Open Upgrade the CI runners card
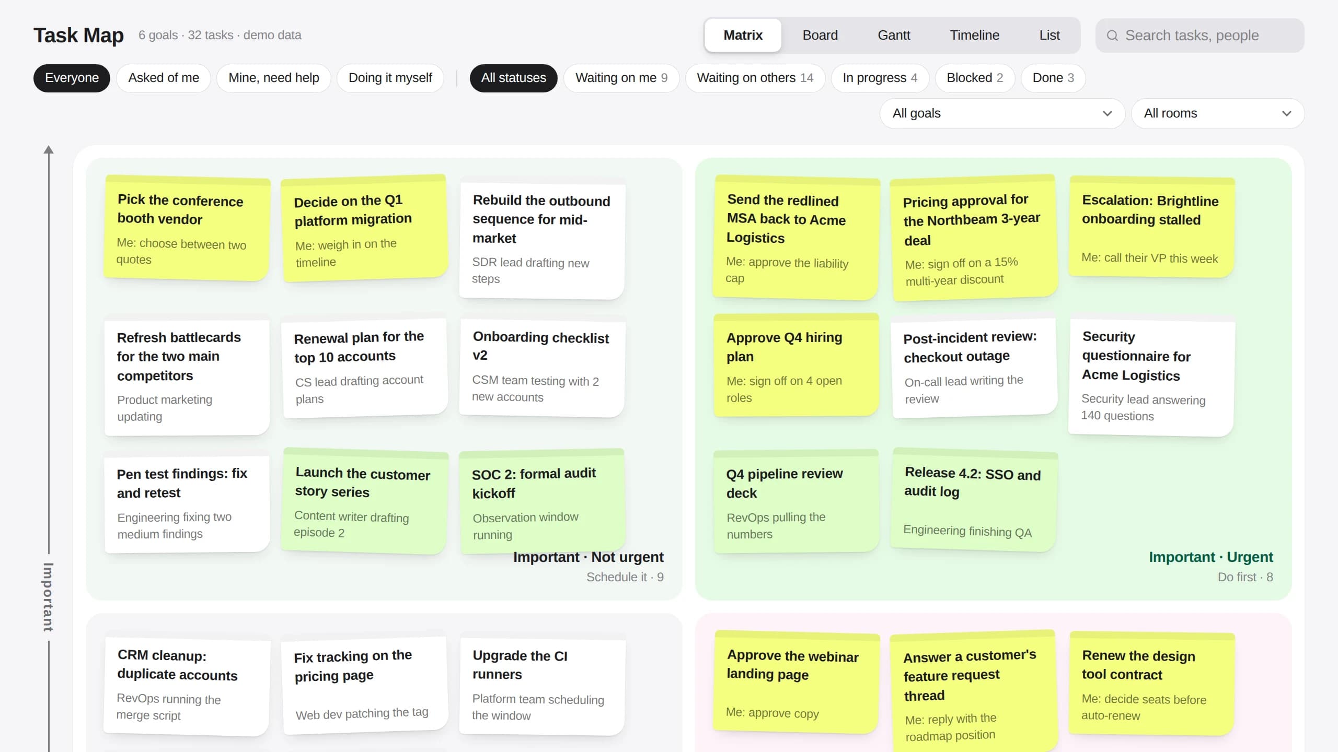The height and width of the screenshot is (752, 1338). tap(542, 684)
